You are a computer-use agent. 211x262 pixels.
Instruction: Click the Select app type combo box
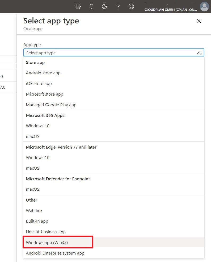114,53
